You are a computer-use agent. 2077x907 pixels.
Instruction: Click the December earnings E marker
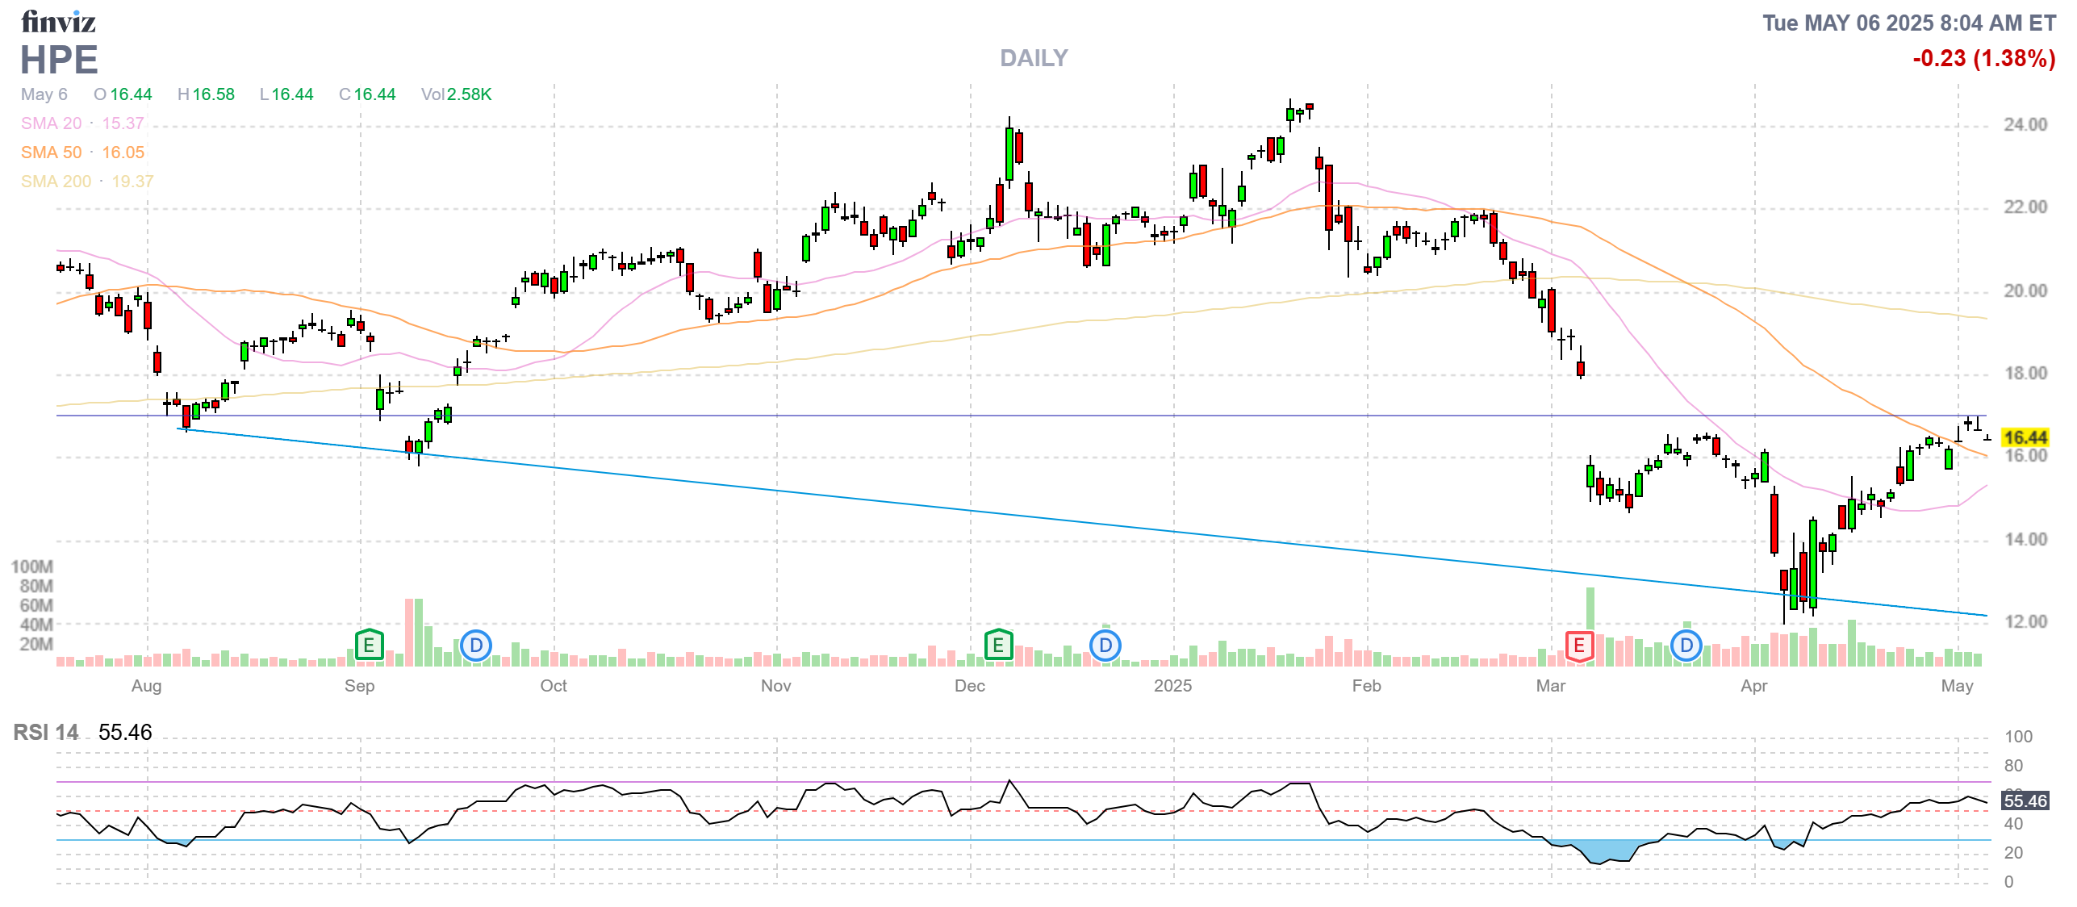tap(998, 645)
